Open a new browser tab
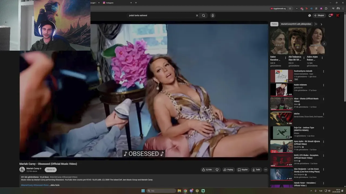This screenshot has width=346, height=194. (x=136, y=3)
